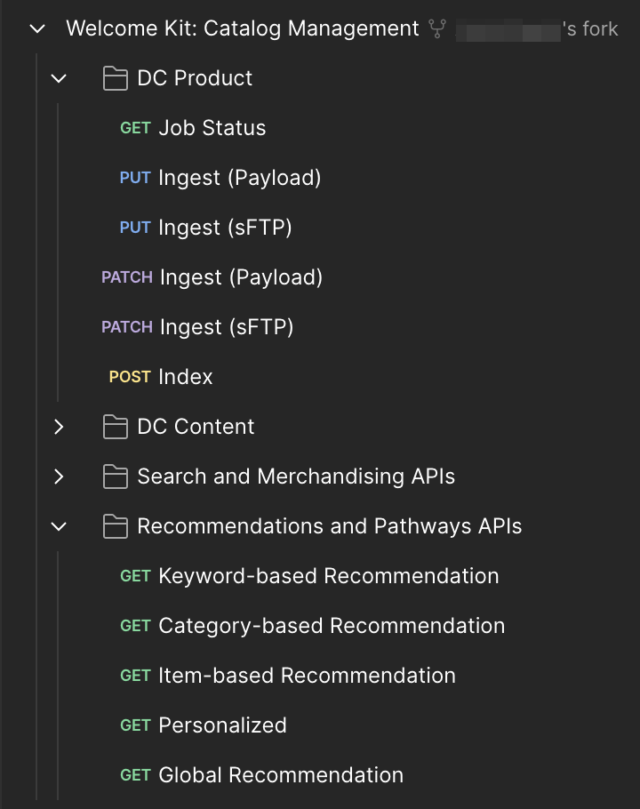The image size is (640, 809).
Task: Collapse the DC Product folder chevron
Action: (x=59, y=78)
